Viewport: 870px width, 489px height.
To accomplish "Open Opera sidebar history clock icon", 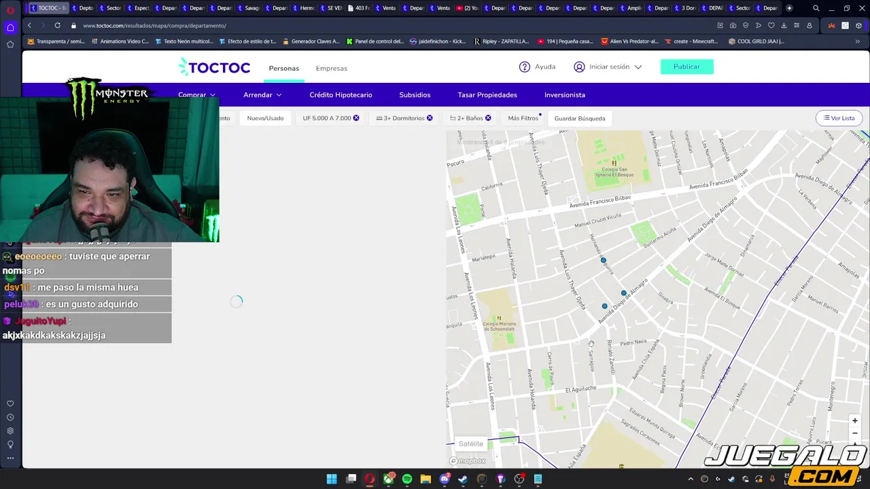I will click(10, 417).
